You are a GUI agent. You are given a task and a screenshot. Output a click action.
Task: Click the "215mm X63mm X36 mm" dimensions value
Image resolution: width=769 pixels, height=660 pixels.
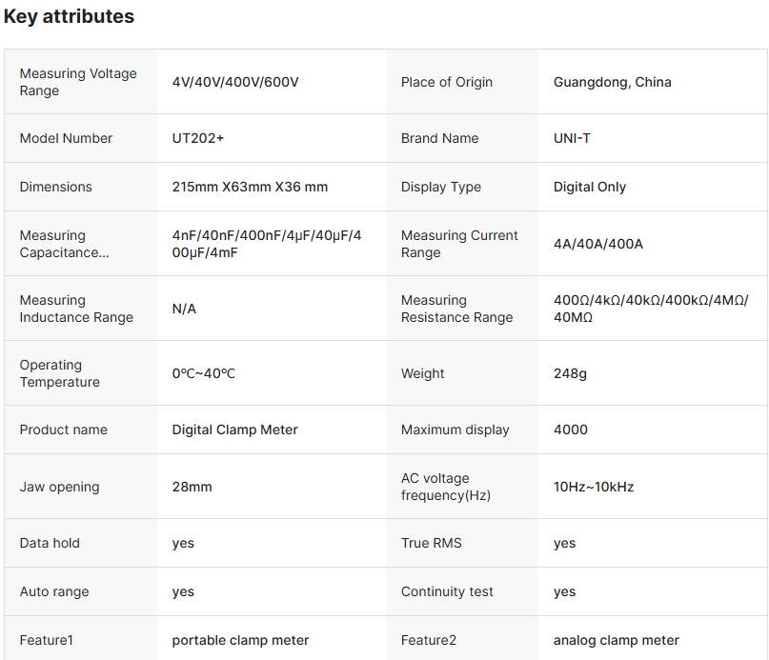pyautogui.click(x=250, y=187)
